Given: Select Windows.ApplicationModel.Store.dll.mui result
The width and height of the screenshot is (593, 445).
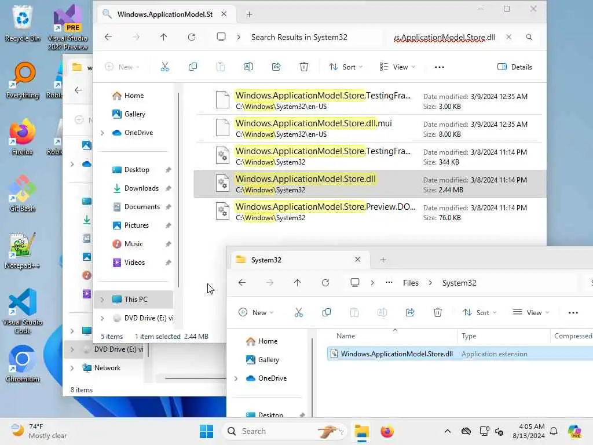Looking at the screenshot, I should pyautogui.click(x=370, y=128).
